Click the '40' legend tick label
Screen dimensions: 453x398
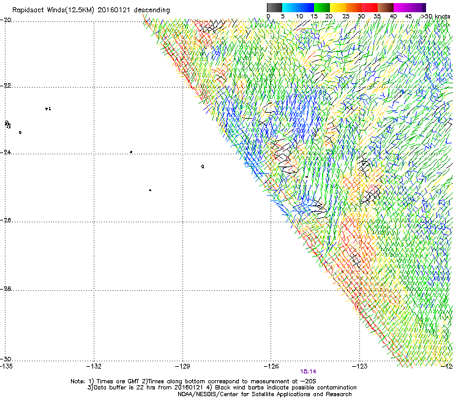[393, 16]
